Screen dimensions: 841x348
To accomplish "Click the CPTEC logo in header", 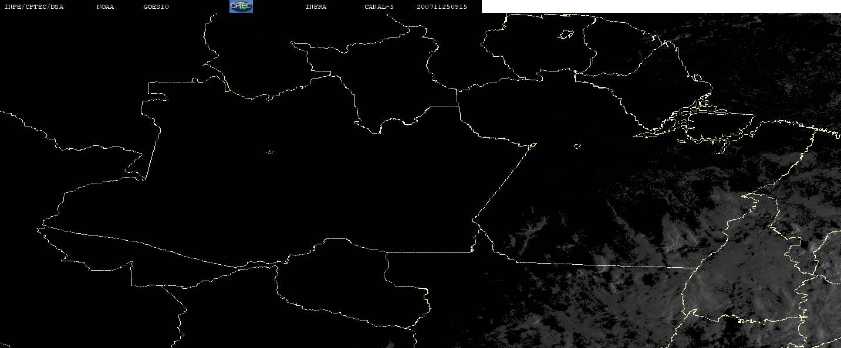I will (x=241, y=6).
